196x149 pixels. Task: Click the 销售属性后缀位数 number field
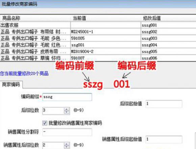[53, 145]
